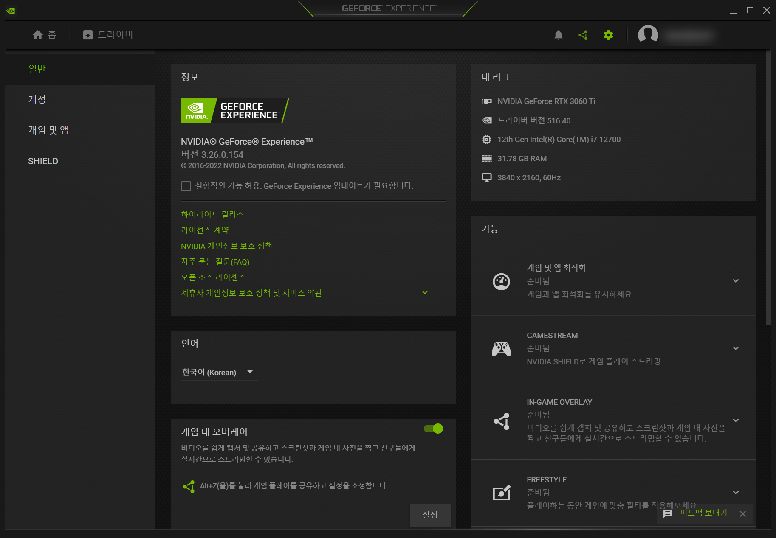The width and height of the screenshot is (776, 538).
Task: Select 계정 in the settings sidebar
Action: pyautogui.click(x=80, y=99)
